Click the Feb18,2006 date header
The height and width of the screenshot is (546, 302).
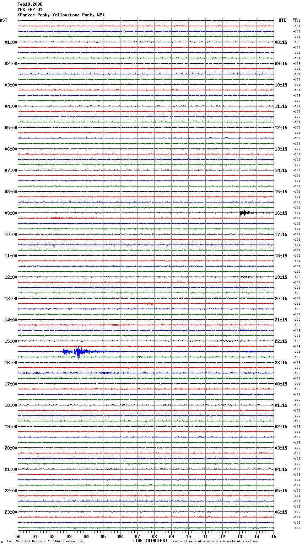click(x=30, y=4)
